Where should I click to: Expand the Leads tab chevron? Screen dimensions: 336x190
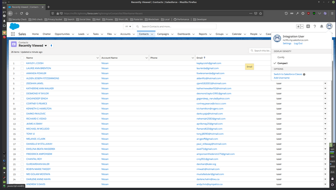click(x=88, y=34)
